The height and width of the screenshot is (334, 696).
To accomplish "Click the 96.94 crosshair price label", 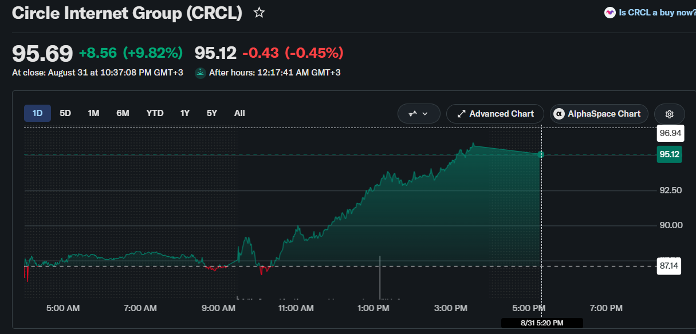I will [669, 133].
